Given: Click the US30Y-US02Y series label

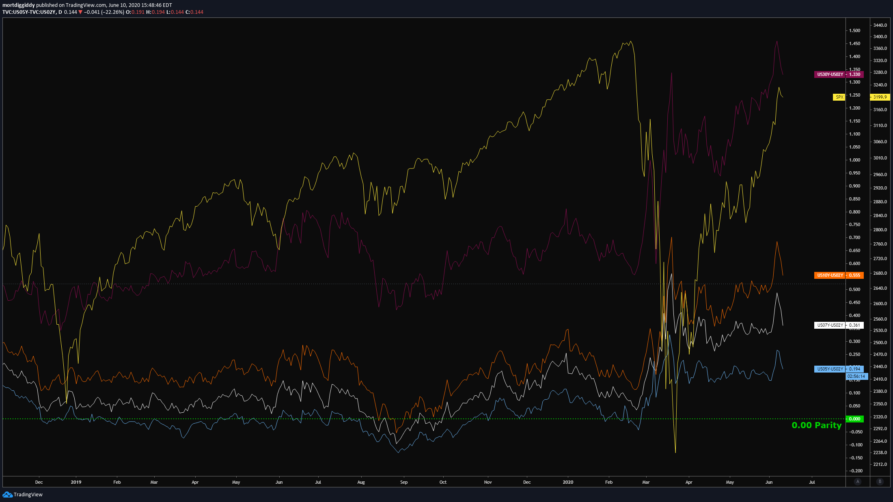Looking at the screenshot, I should (830, 74).
